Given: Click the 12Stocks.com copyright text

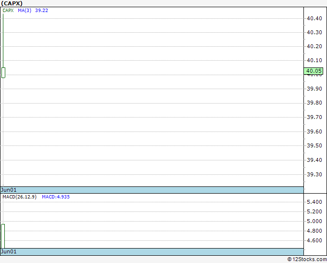Looking at the screenshot, I should (307, 259).
